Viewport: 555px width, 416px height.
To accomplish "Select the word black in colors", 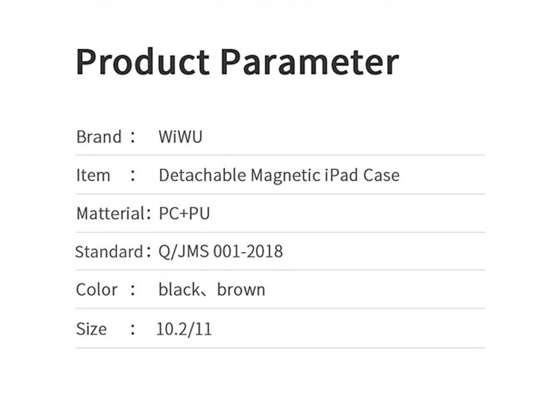I will (179, 290).
